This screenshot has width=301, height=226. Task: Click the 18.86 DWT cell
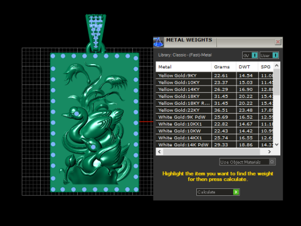pyautogui.click(x=247, y=144)
